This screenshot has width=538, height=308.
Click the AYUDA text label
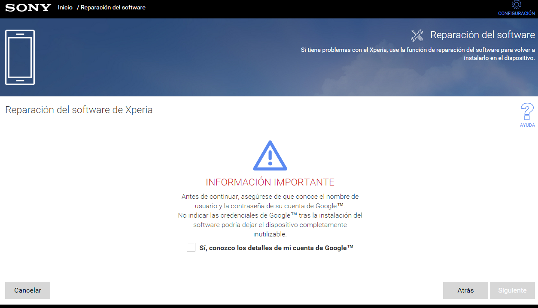click(527, 126)
